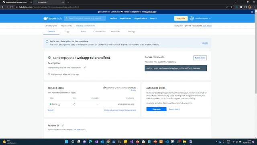Click the Get more link for private repositories
This screenshot has width=257, height=145.
207,26
